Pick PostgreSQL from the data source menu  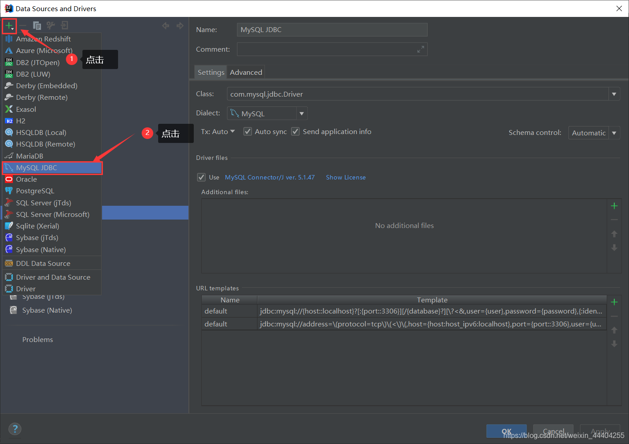pos(52,191)
